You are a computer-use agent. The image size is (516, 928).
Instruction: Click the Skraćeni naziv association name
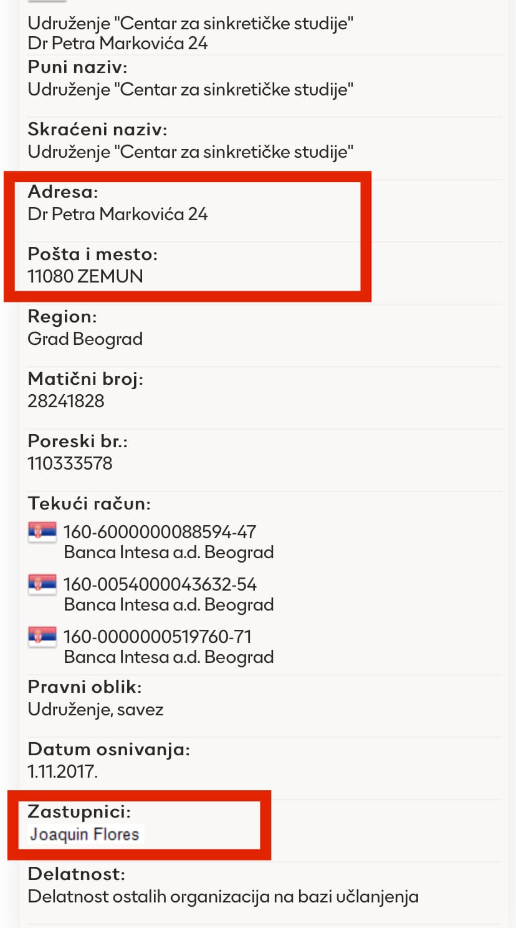coord(191,152)
